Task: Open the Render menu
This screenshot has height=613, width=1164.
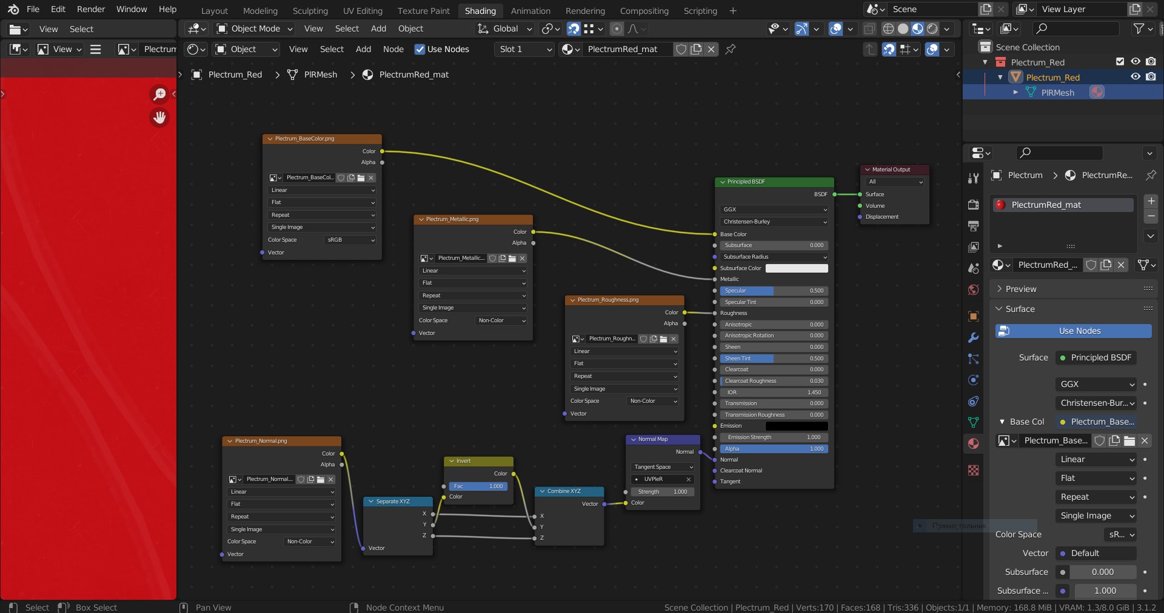Action: pos(91,9)
